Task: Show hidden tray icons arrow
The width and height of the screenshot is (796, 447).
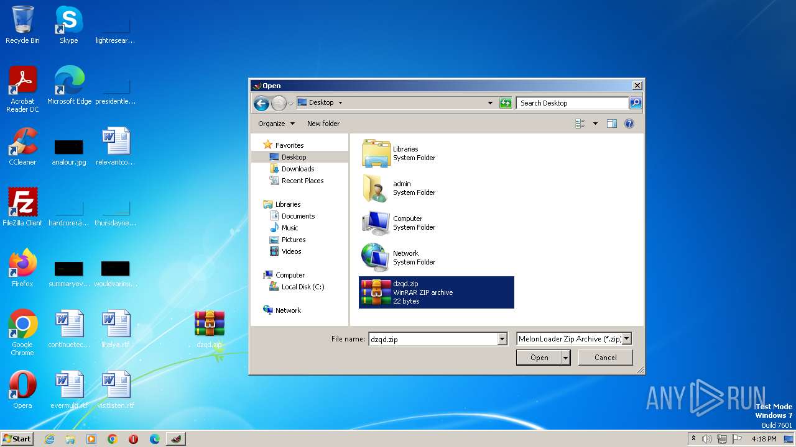Action: [693, 438]
